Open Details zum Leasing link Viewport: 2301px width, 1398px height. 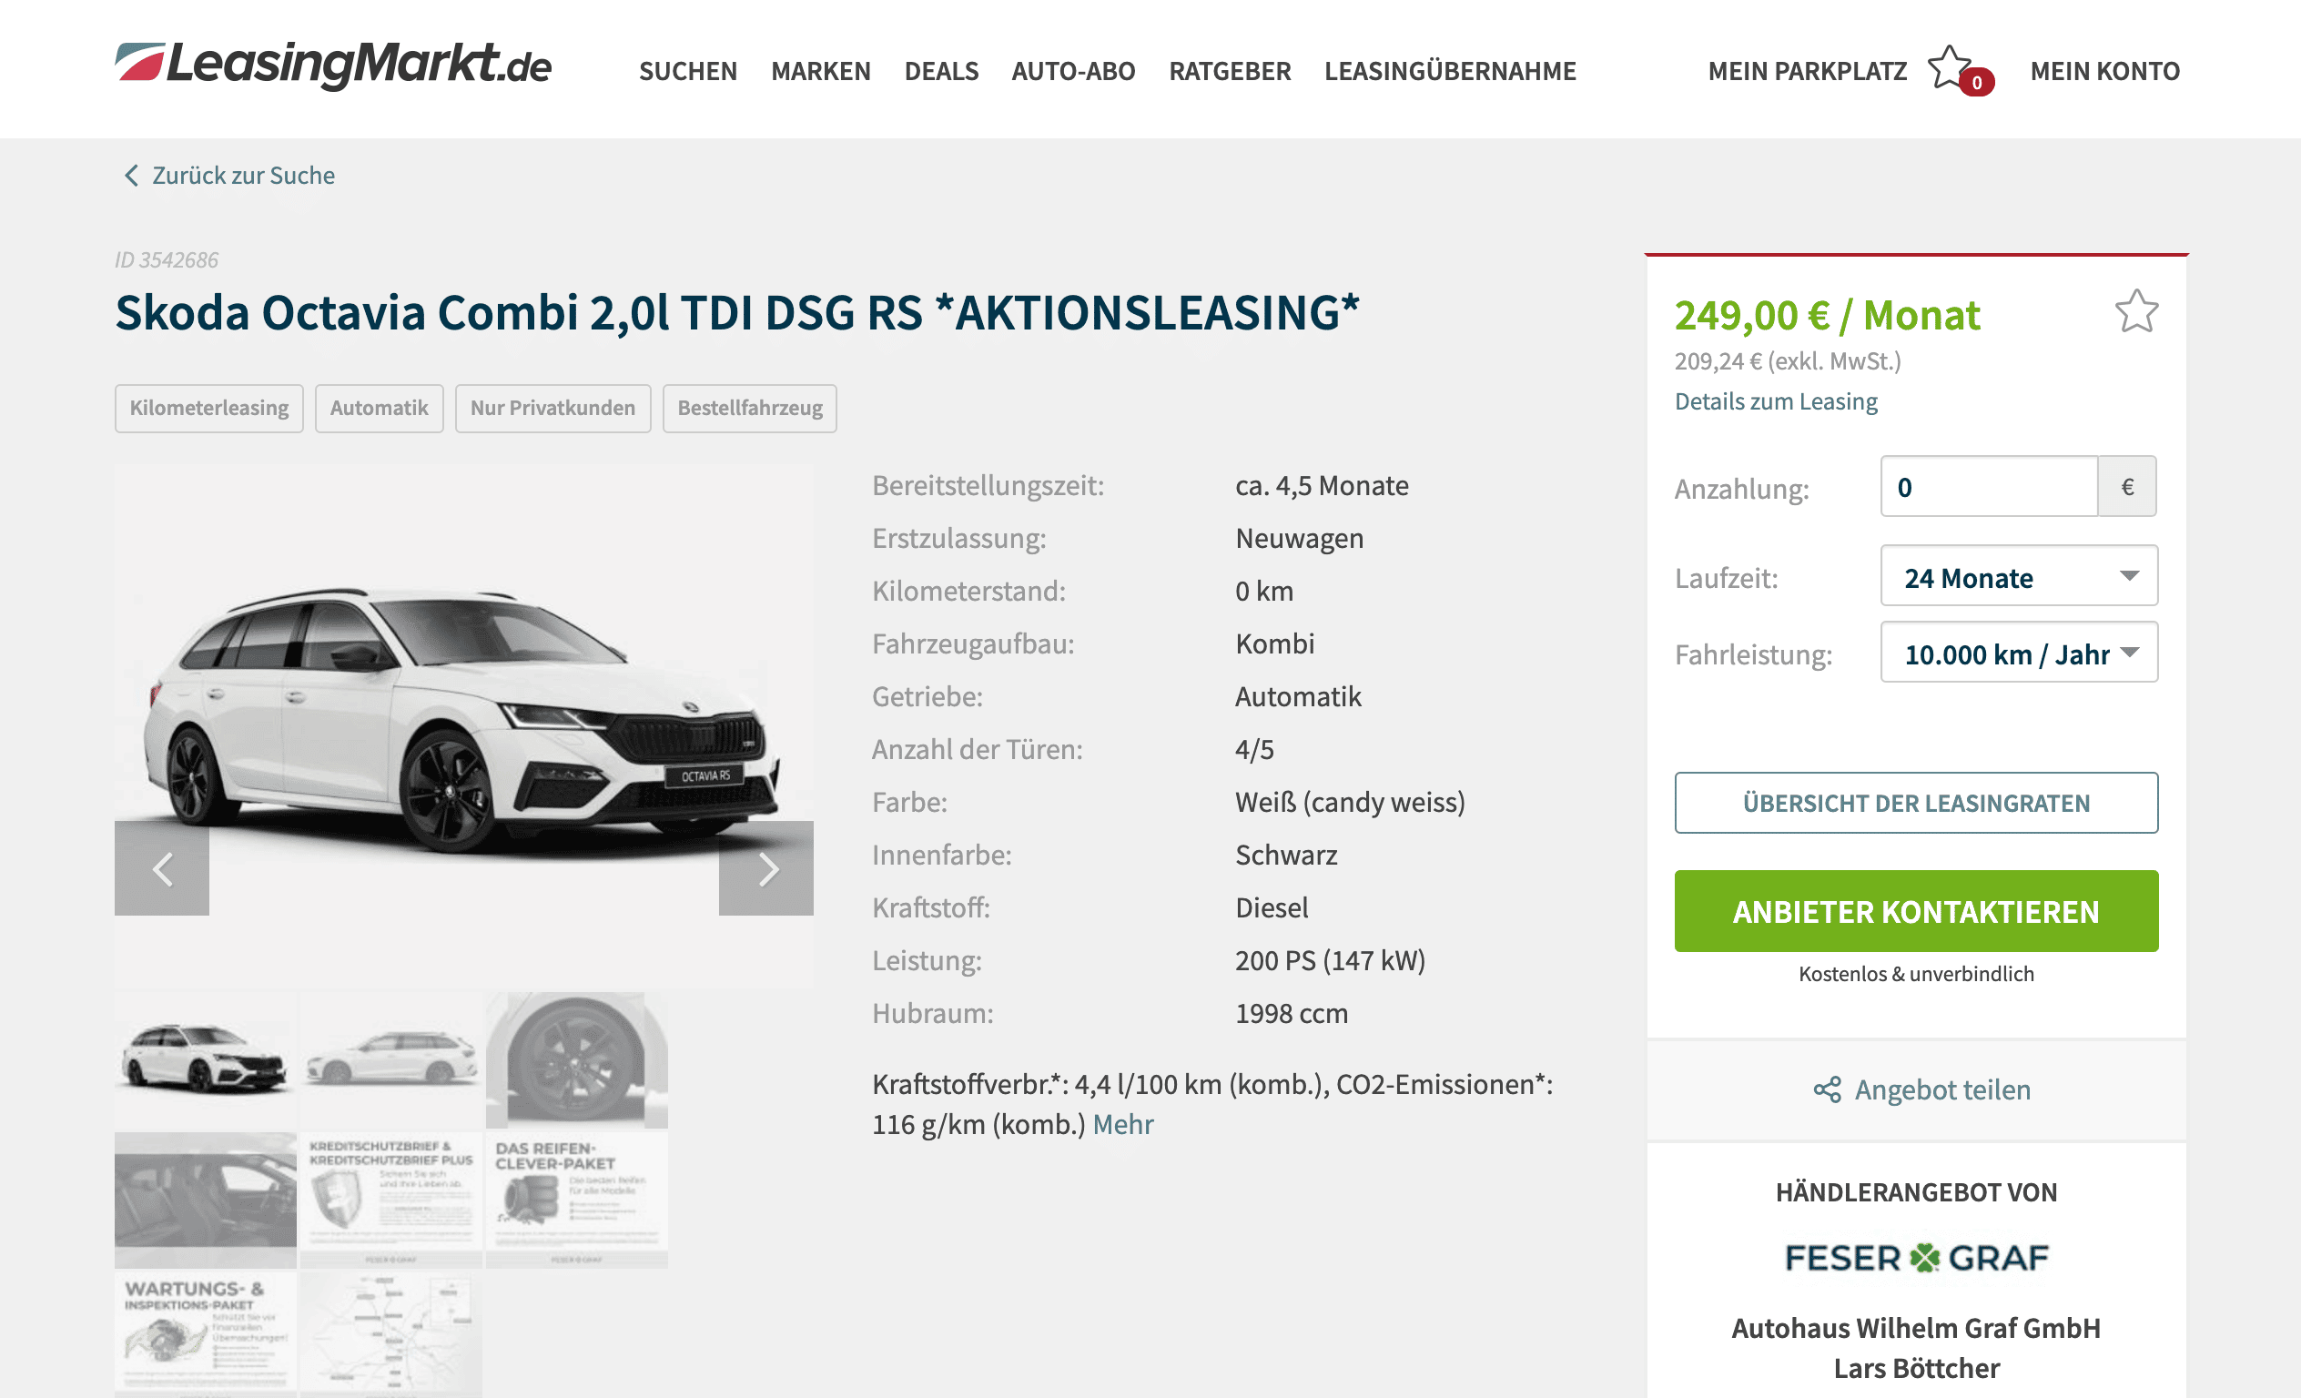coord(1775,401)
